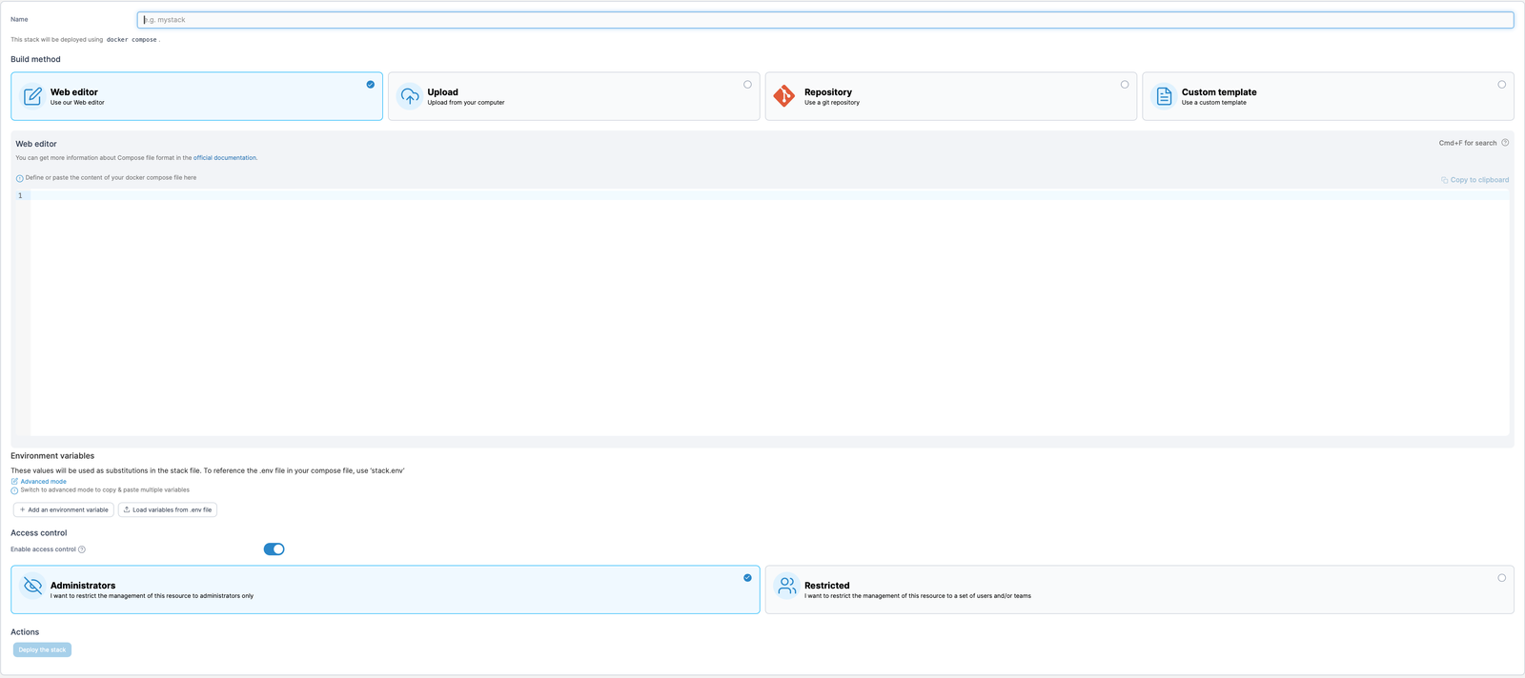Select the Repository build method radio

click(1125, 85)
